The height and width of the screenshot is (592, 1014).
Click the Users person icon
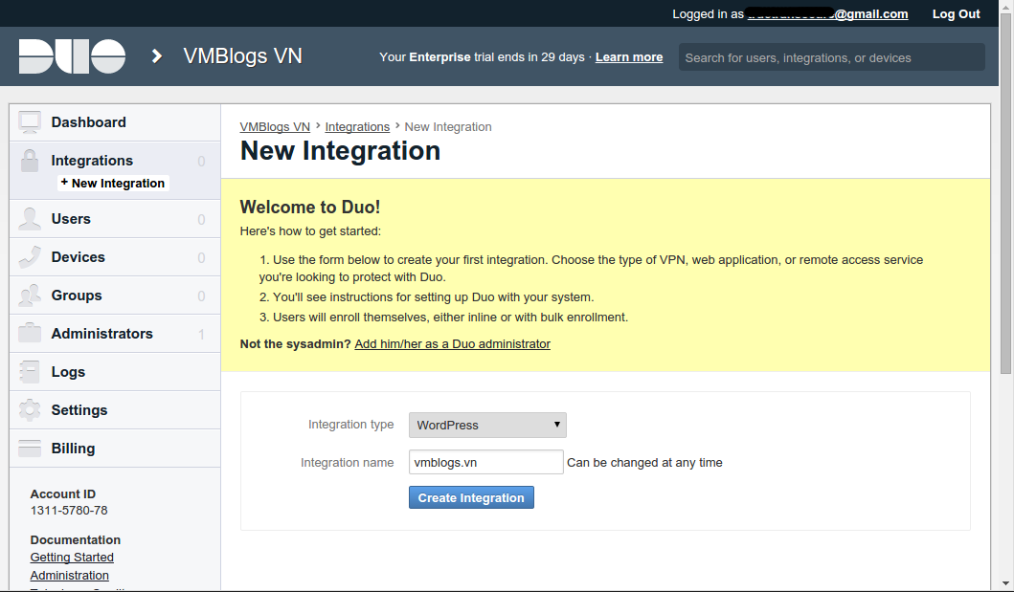(x=30, y=219)
